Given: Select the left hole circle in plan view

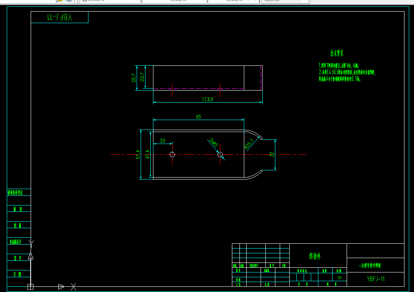Looking at the screenshot, I should (x=172, y=155).
